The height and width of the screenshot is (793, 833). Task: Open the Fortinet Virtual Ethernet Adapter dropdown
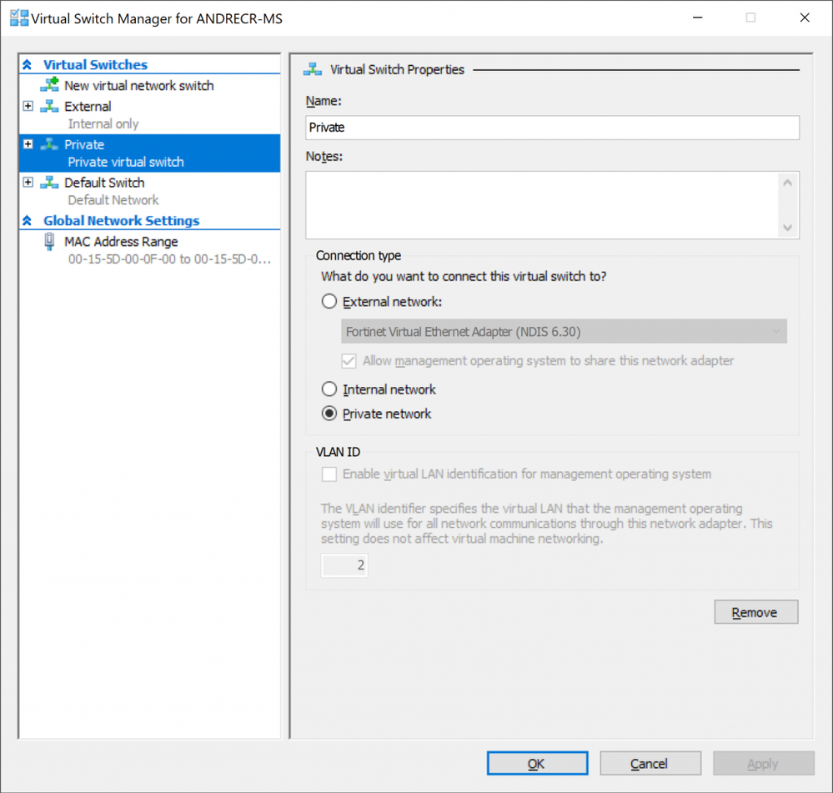(564, 331)
